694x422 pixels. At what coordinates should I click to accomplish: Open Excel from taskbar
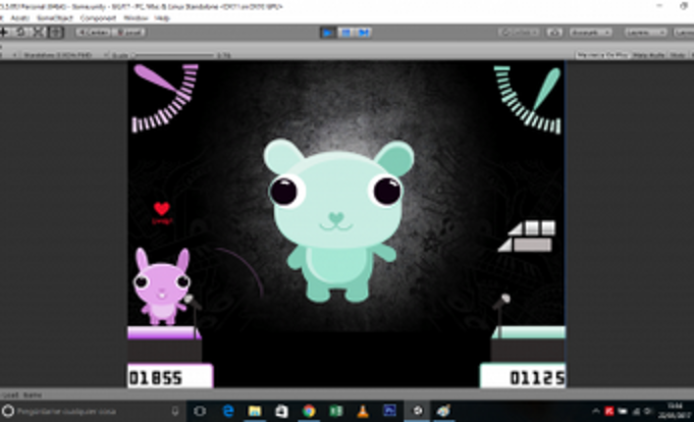pyautogui.click(x=336, y=411)
